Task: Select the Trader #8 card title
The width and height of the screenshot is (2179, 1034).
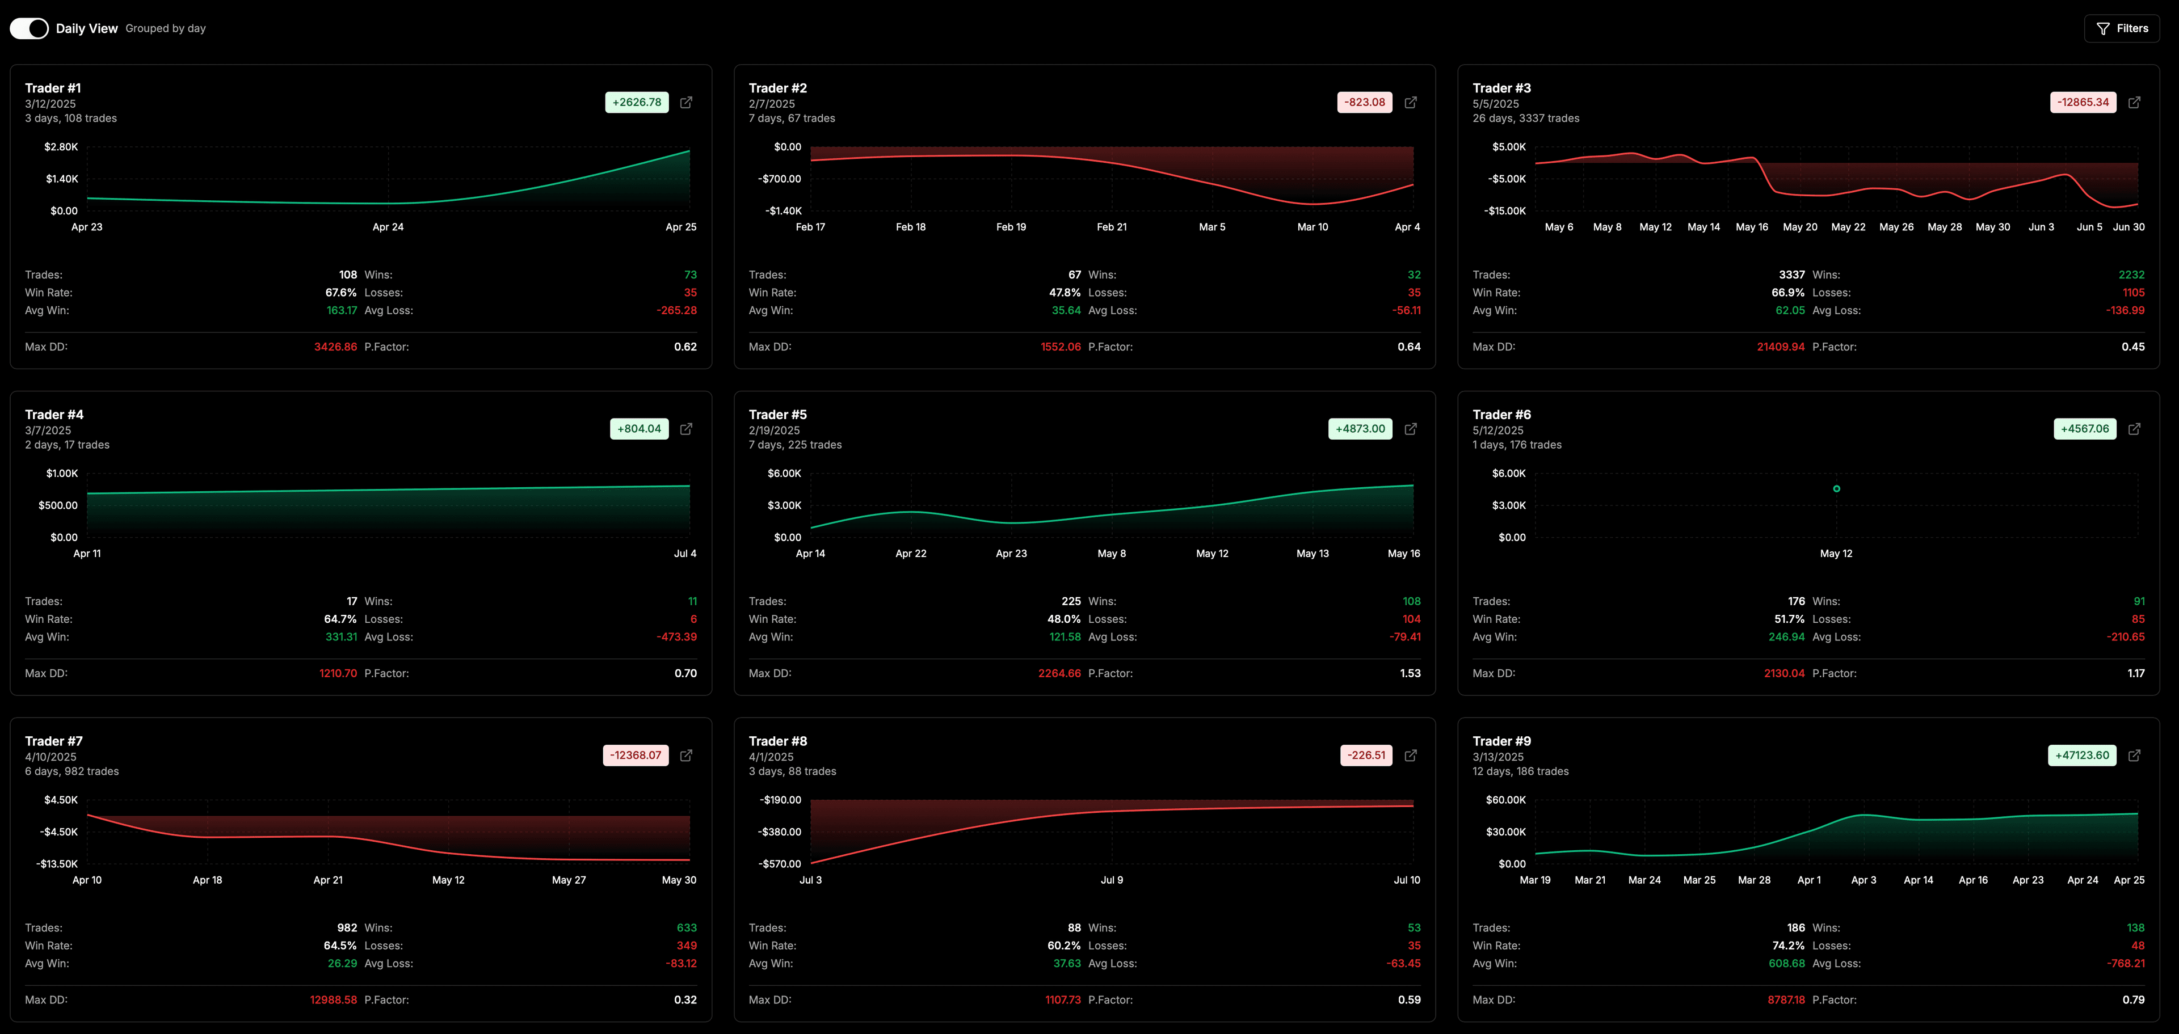Action: [x=777, y=741]
